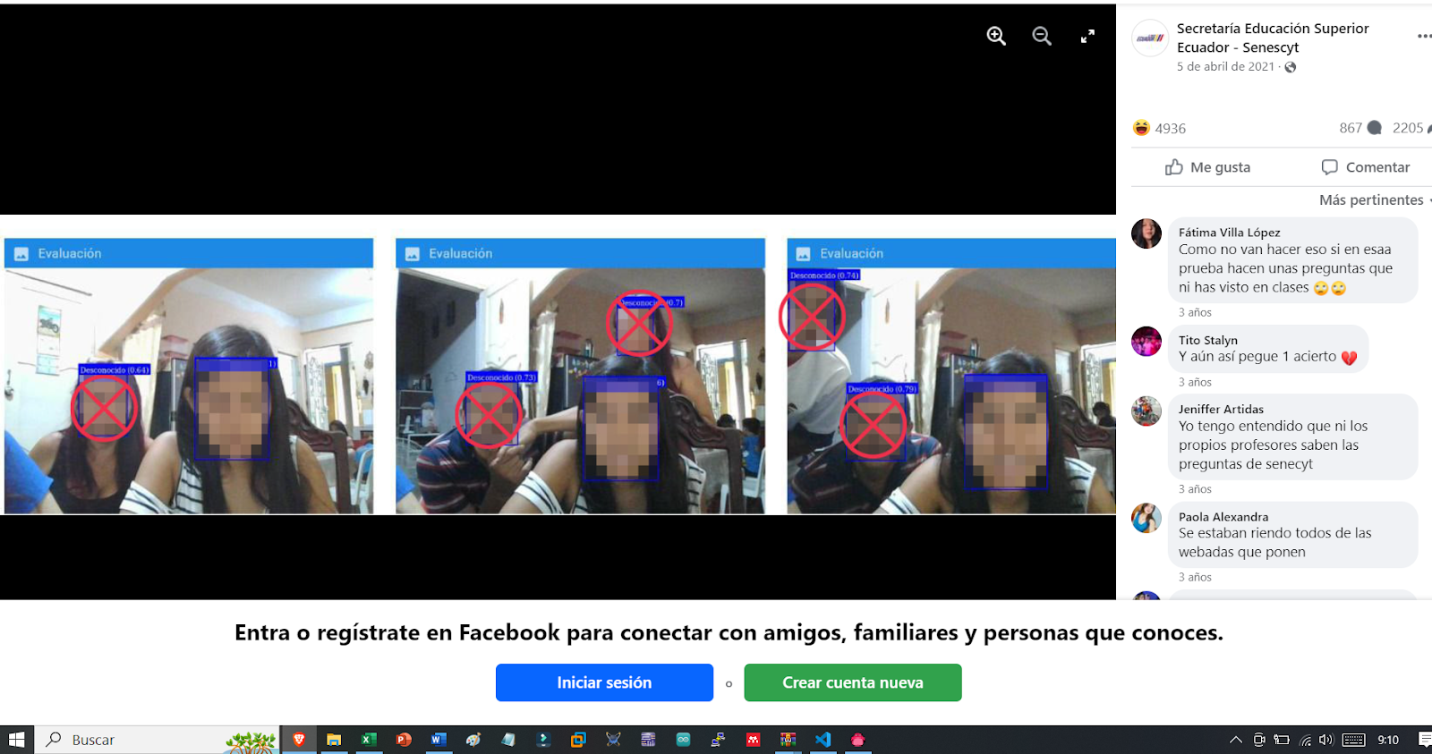The image size is (1432, 754).
Task: Open Fátima Villa López's profile avatar
Action: click(1146, 233)
